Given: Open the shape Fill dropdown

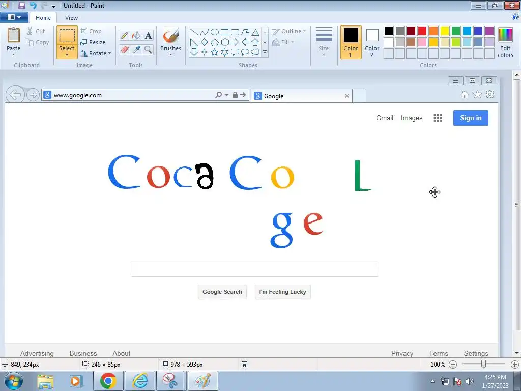Looking at the screenshot, I should pos(283,42).
